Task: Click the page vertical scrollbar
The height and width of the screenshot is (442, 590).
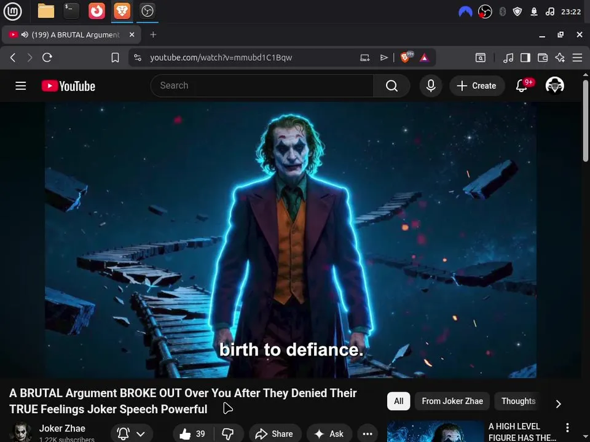Action: click(x=586, y=121)
